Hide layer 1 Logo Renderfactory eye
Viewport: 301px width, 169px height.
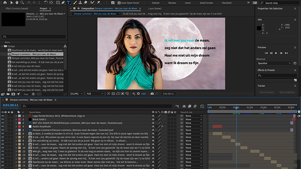(3, 116)
